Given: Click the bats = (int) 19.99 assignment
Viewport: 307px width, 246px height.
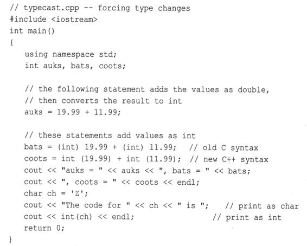Looking at the screenshot, I should 100,147.
